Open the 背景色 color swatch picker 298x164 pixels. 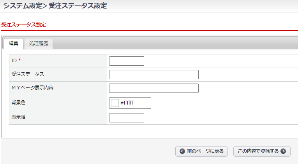tap(115, 103)
